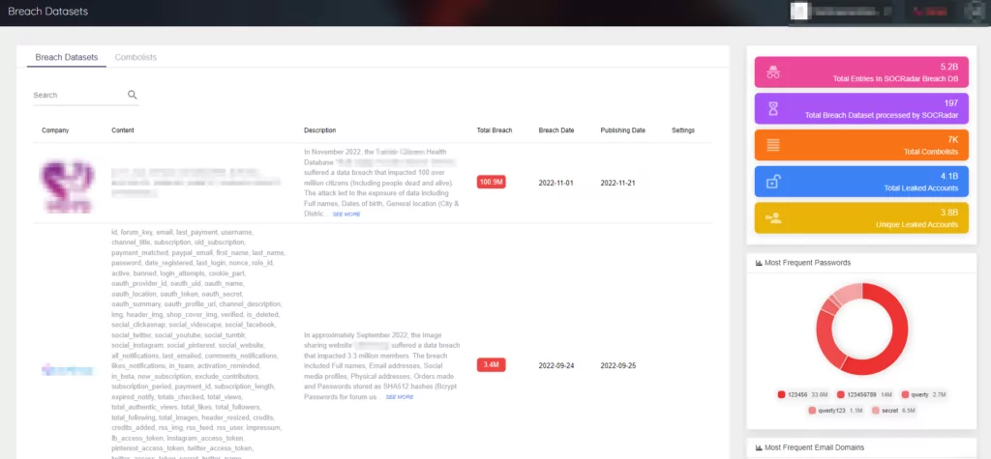Click the Settings column header
This screenshot has width=991, height=459.
pos(683,130)
